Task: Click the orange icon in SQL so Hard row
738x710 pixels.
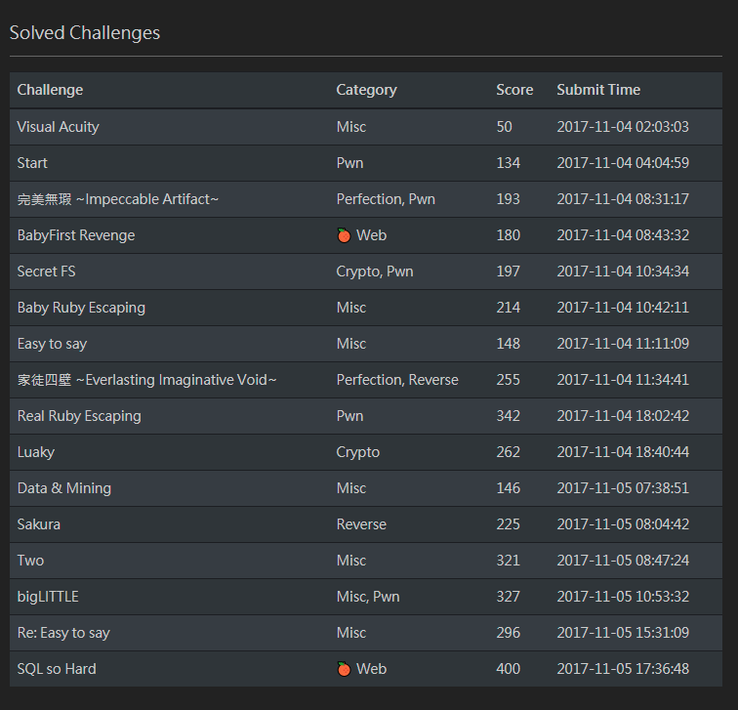Action: [x=343, y=668]
